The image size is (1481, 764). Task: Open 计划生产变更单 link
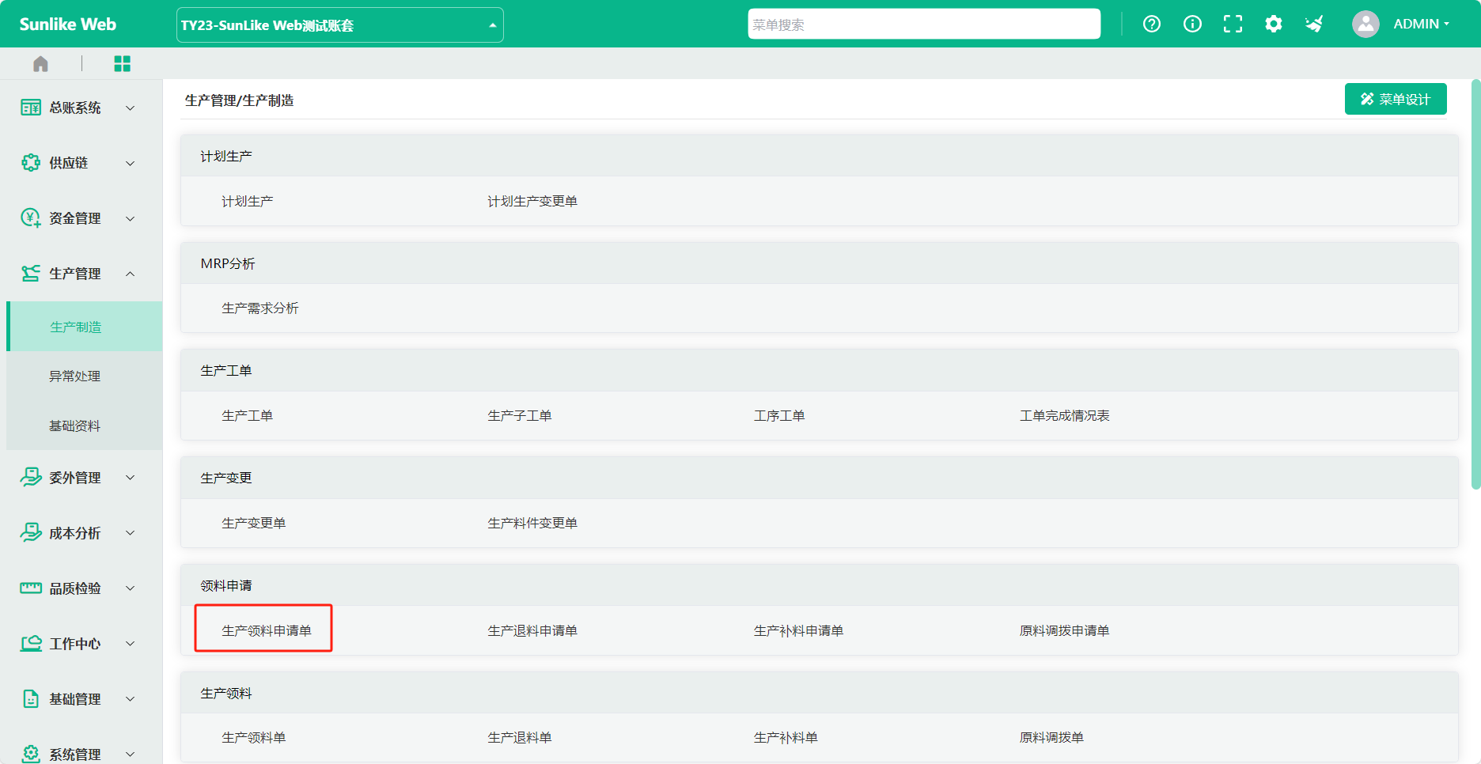coord(532,201)
